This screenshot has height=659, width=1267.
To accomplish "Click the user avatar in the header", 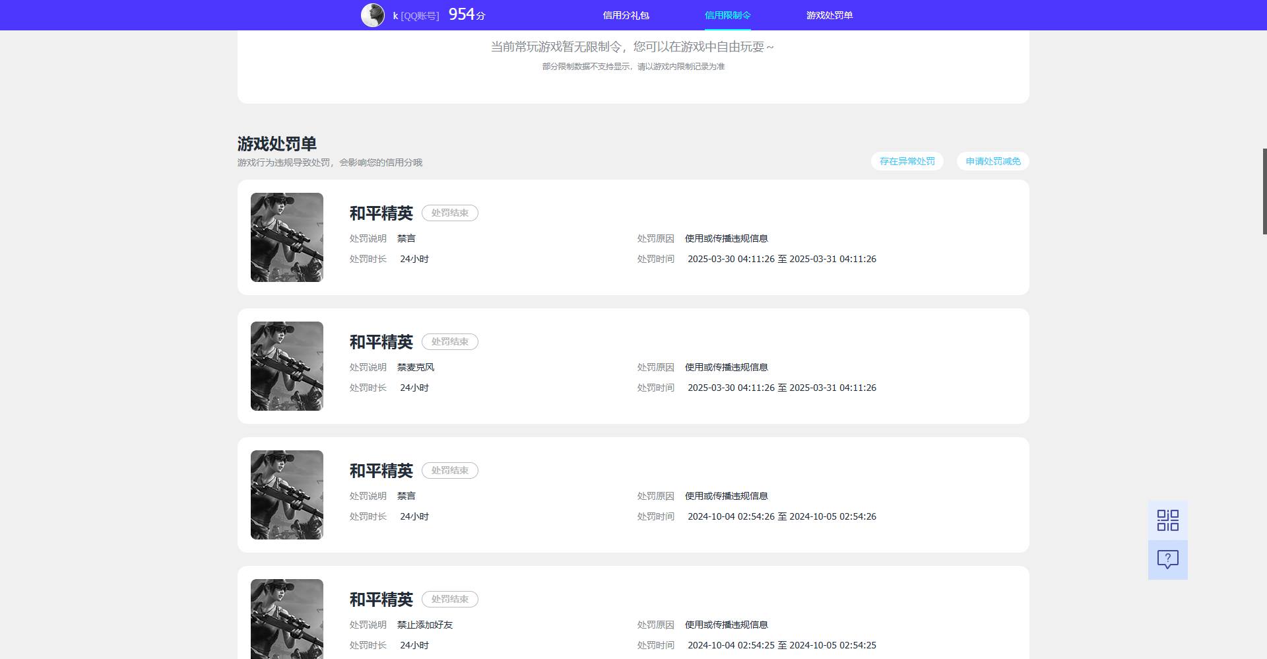I will click(373, 15).
